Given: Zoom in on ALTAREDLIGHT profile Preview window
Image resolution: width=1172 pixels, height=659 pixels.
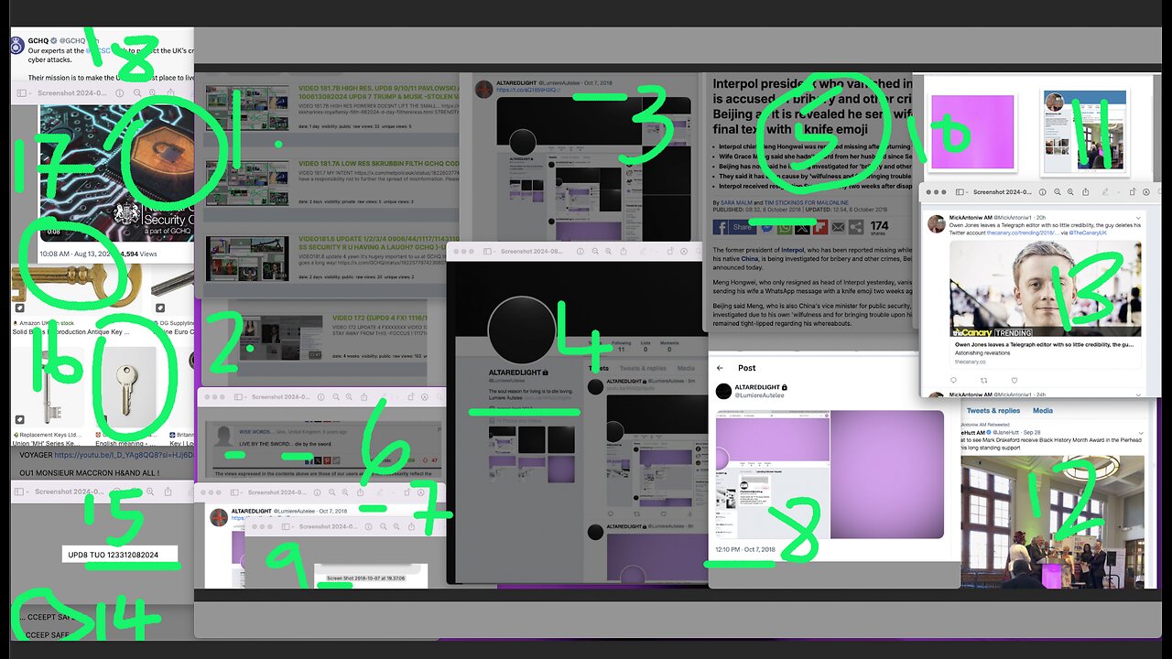Looking at the screenshot, I should pos(608,252).
